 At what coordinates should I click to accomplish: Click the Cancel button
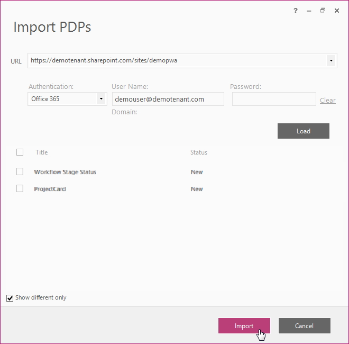(304, 326)
